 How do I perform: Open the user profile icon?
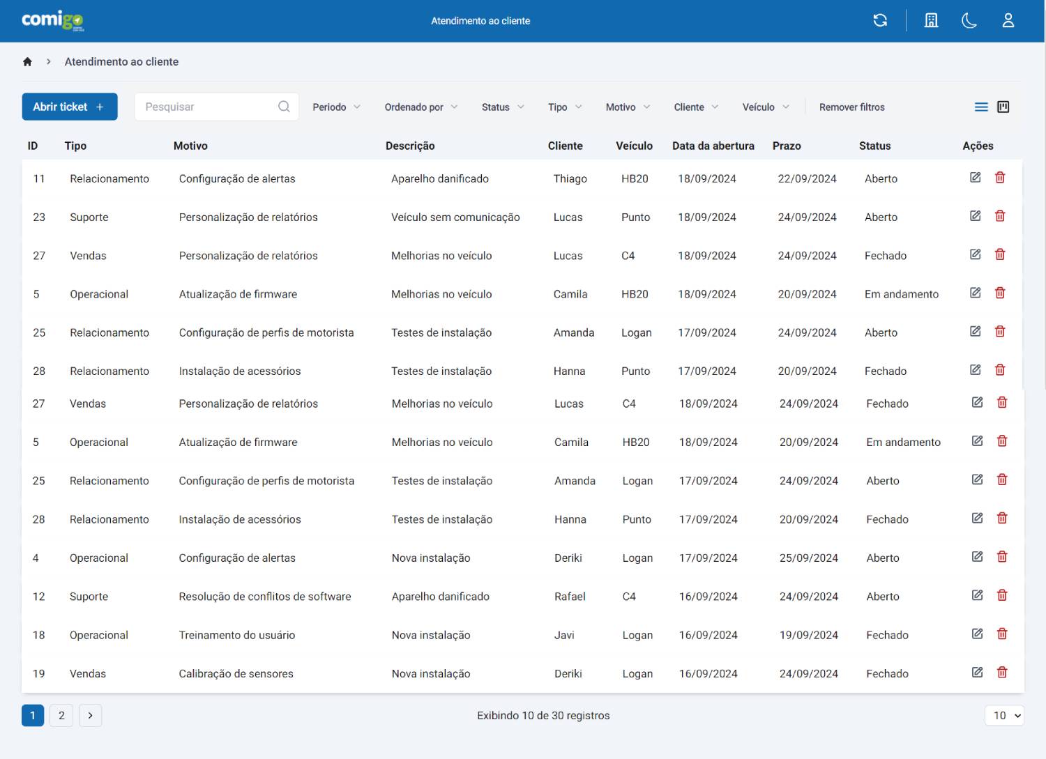coord(1008,21)
